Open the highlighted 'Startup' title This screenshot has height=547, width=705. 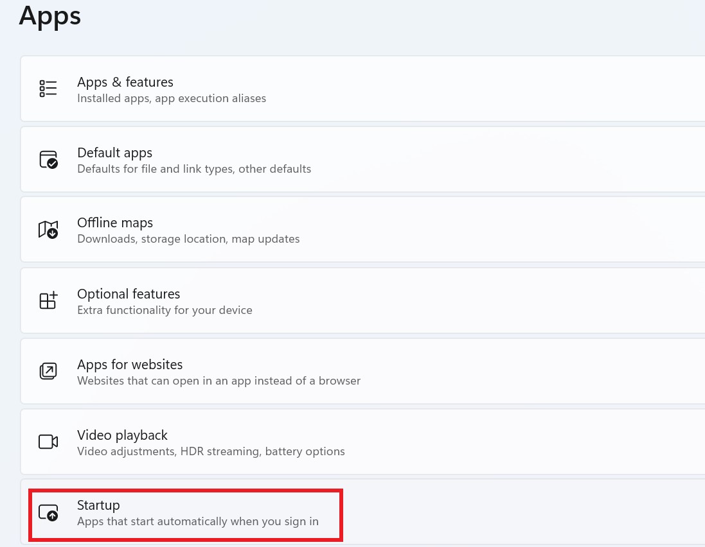[98, 505]
